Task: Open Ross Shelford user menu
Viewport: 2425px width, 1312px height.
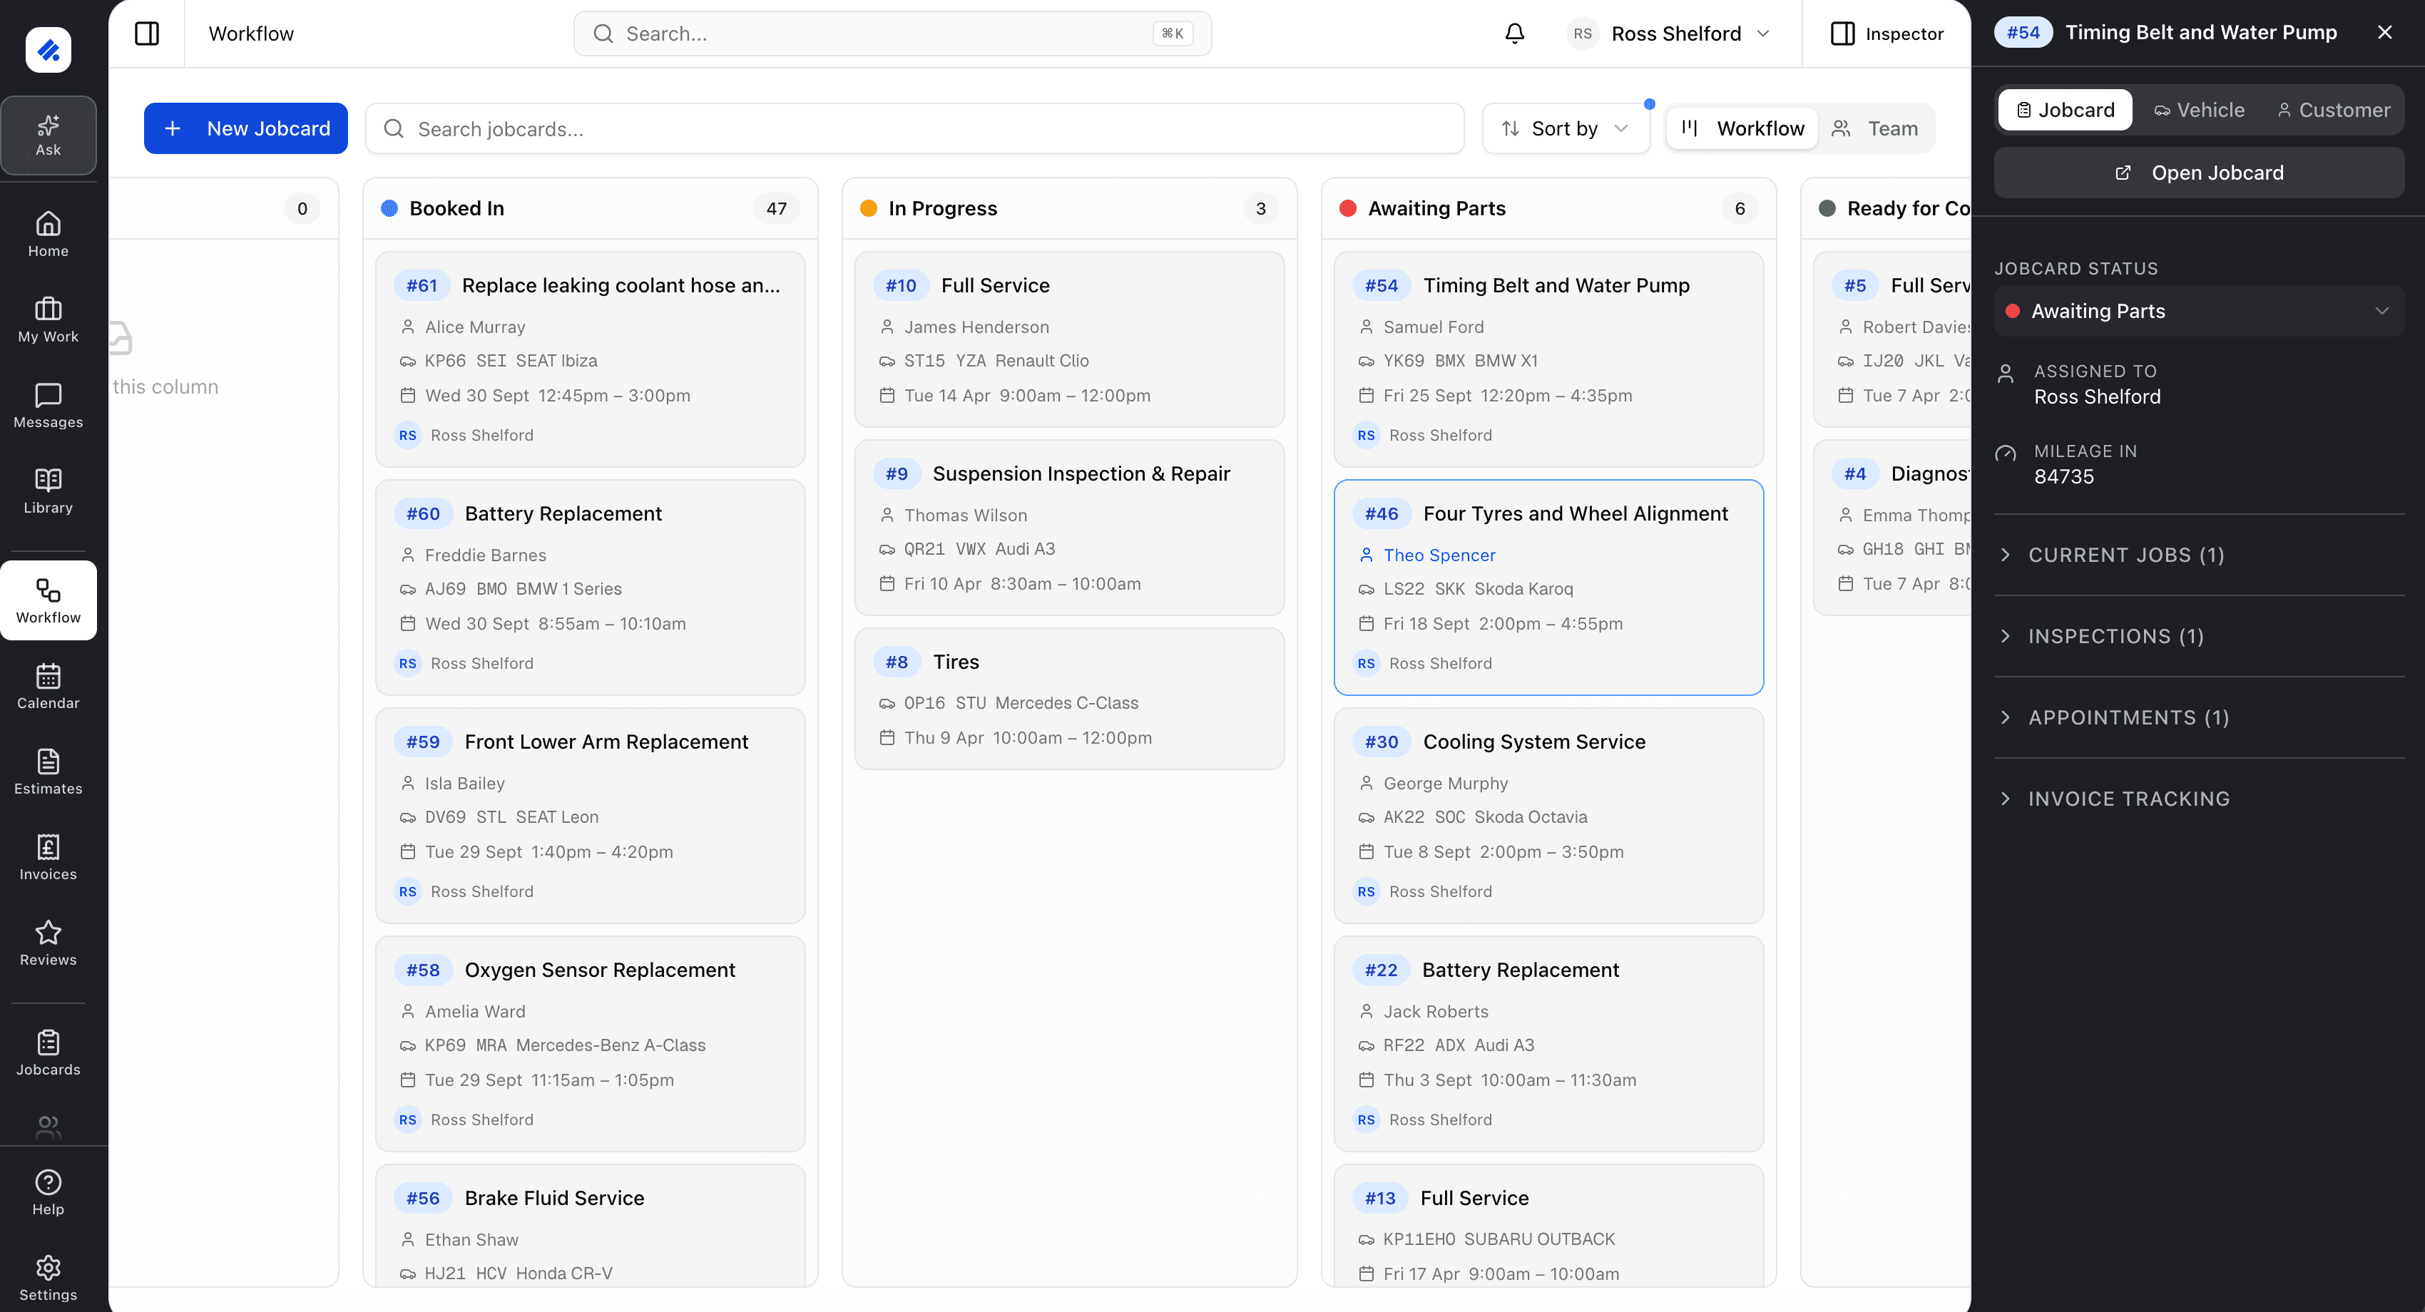Action: pos(1670,34)
